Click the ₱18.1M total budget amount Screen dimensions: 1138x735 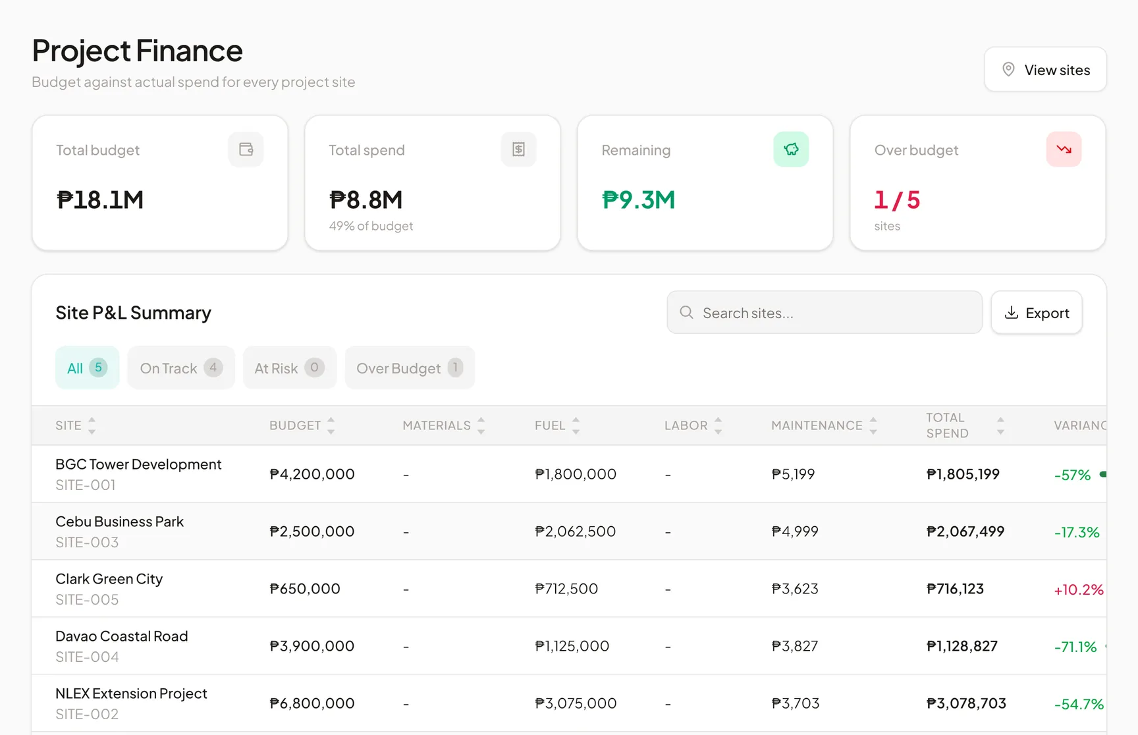pos(100,200)
